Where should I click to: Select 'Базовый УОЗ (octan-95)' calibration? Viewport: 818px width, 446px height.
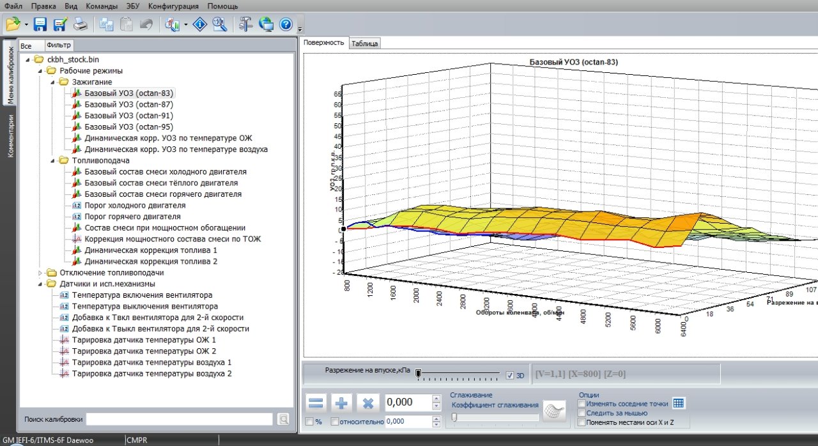pos(128,127)
